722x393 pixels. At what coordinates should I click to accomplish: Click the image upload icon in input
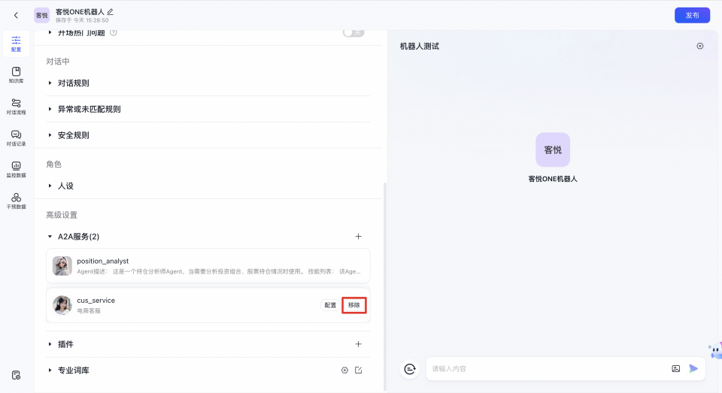pos(675,369)
